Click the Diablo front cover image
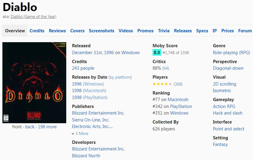The image size is (253, 160). click(x=34, y=83)
